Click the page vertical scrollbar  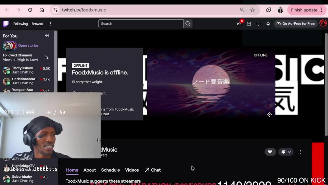(326, 85)
